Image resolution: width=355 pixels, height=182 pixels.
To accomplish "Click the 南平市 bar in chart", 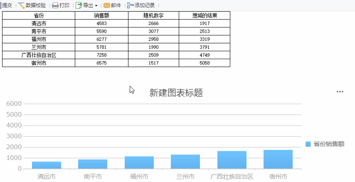I will [x=93, y=164].
